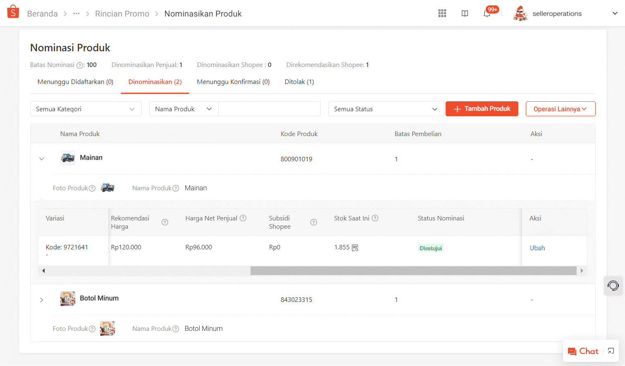Screen dimensions: 625x366
Task: Open the Chat button
Action: tap(583, 351)
